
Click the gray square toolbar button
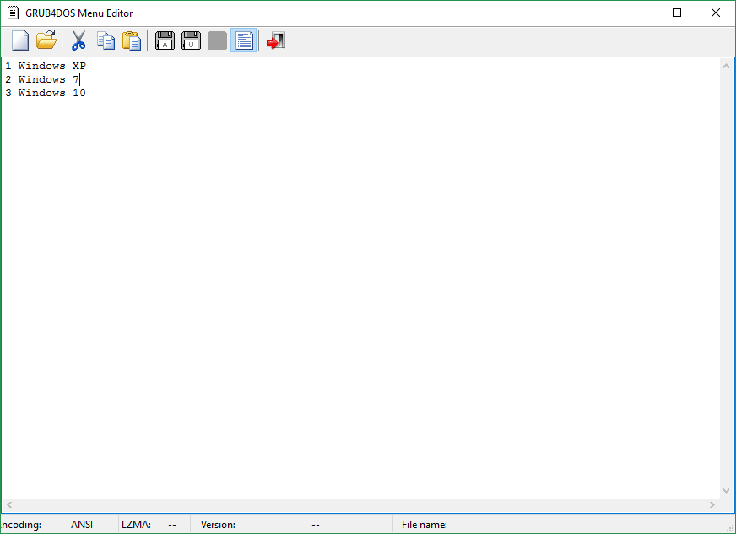pos(217,40)
